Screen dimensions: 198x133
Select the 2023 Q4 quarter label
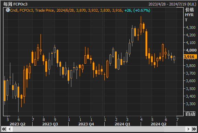pyautogui.click(x=86, y=124)
